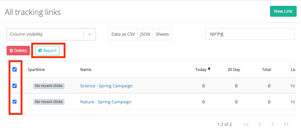Screen dimensions: 301x131
Task: Go to the next page arrow
Action: click(x=273, y=124)
